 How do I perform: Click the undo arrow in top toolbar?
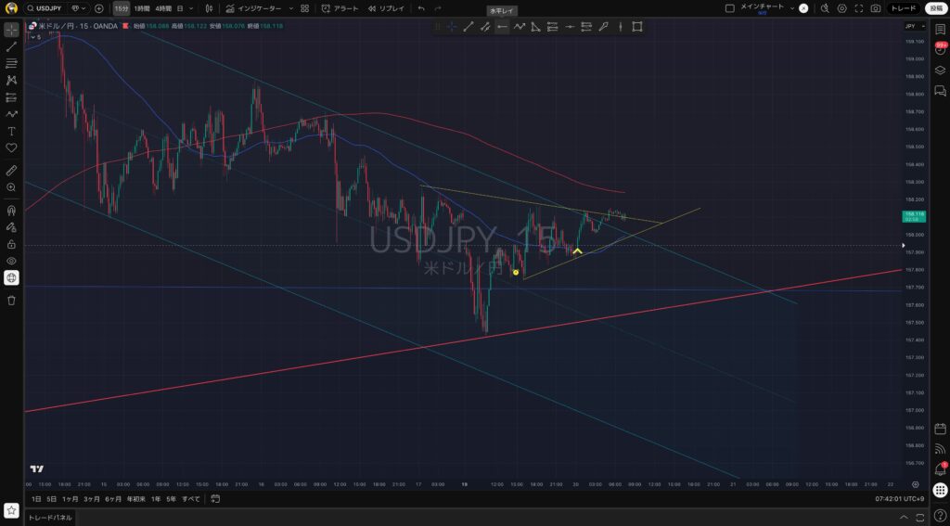click(421, 8)
